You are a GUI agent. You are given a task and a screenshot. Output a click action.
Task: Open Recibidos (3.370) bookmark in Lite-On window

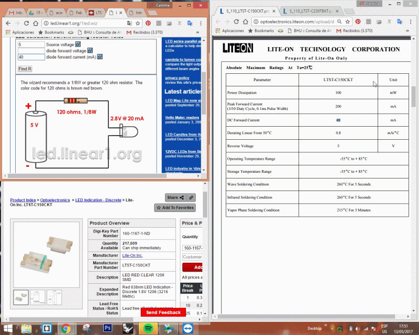point(355,31)
